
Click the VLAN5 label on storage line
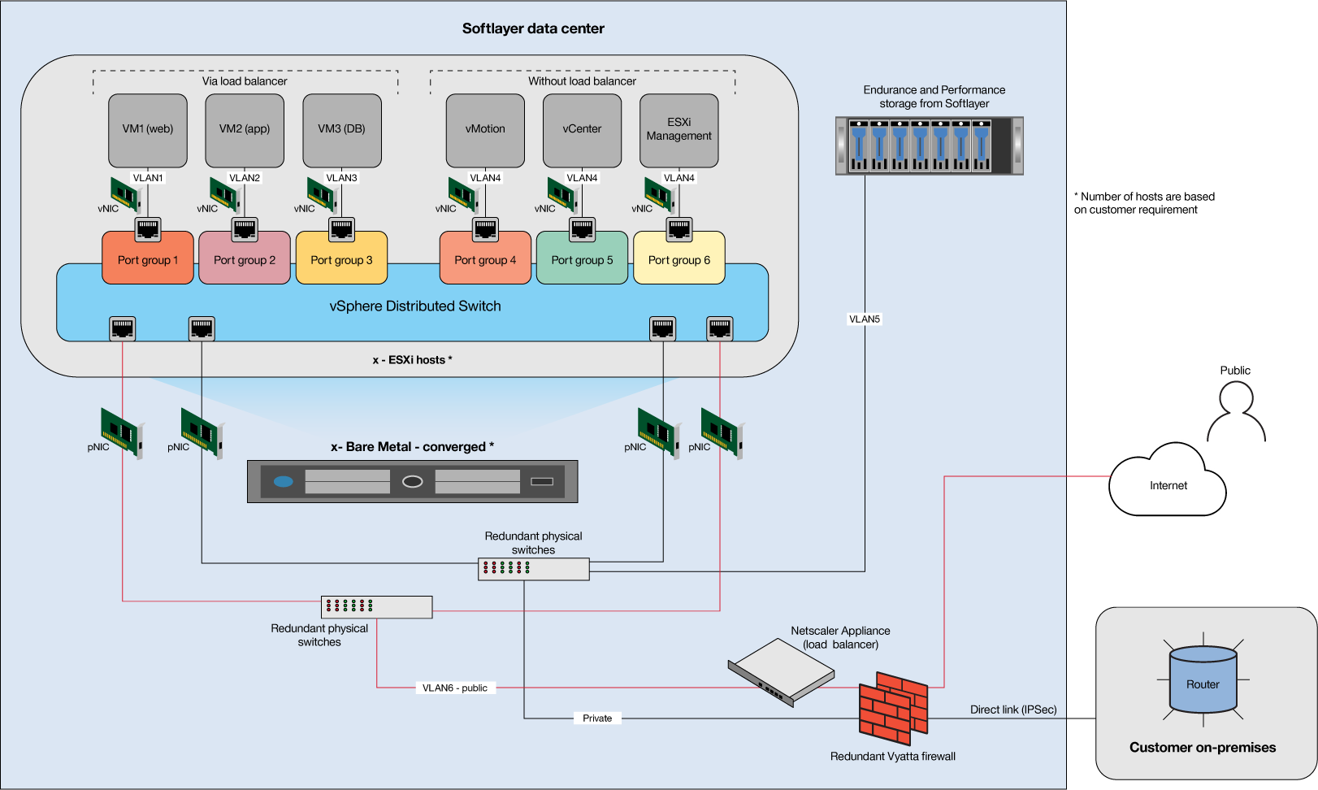pos(865,319)
